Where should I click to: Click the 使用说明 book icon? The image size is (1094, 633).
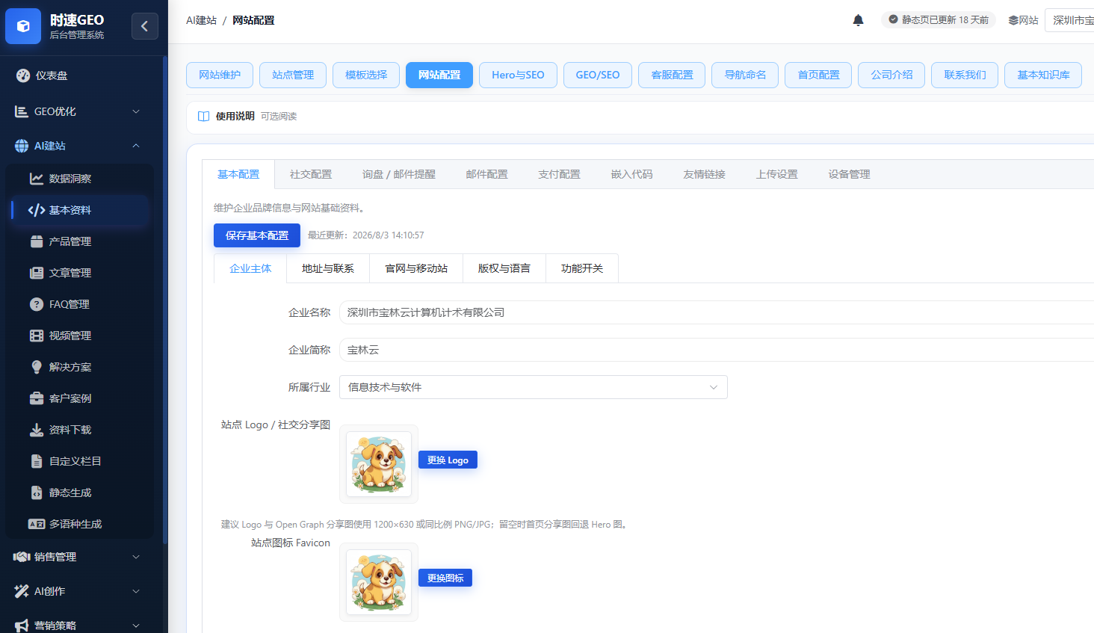click(203, 116)
